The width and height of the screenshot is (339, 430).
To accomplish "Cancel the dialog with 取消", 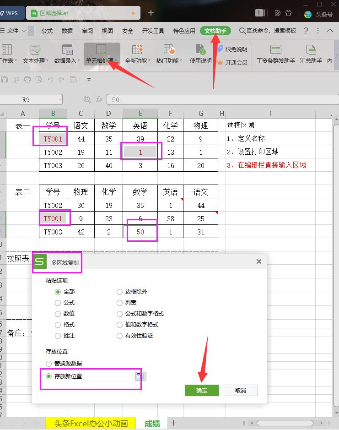I will click(241, 390).
